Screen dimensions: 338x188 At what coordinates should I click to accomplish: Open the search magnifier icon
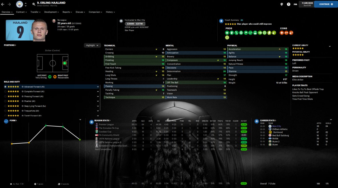(x=34, y=4)
